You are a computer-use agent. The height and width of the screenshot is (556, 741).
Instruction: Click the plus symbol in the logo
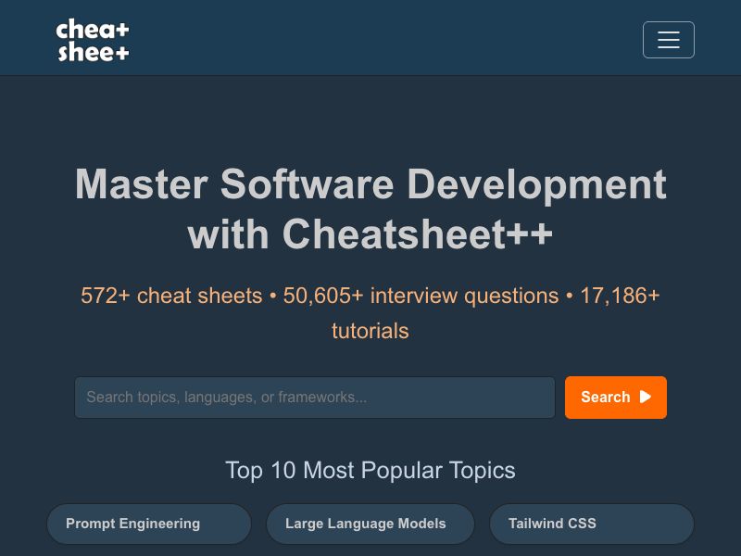[123, 30]
